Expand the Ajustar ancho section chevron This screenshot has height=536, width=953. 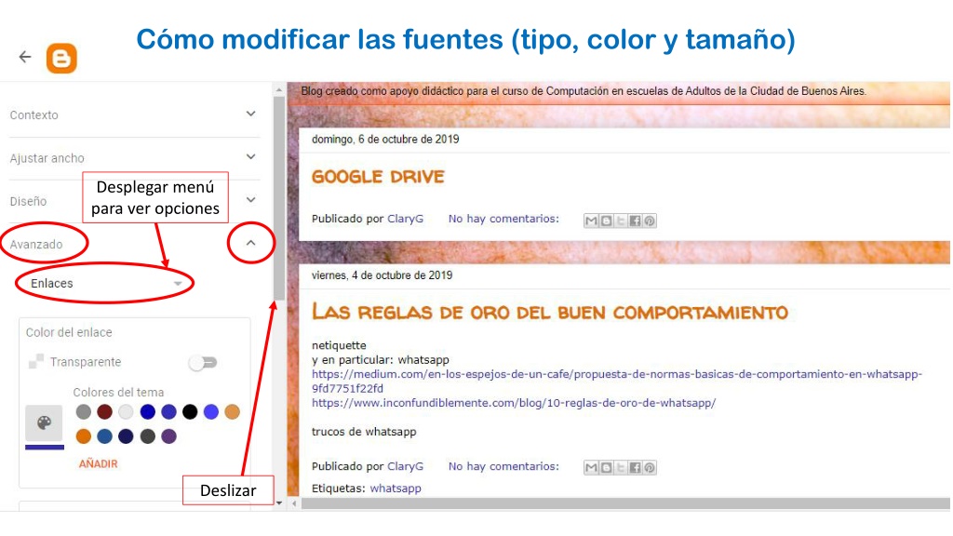coord(250,156)
